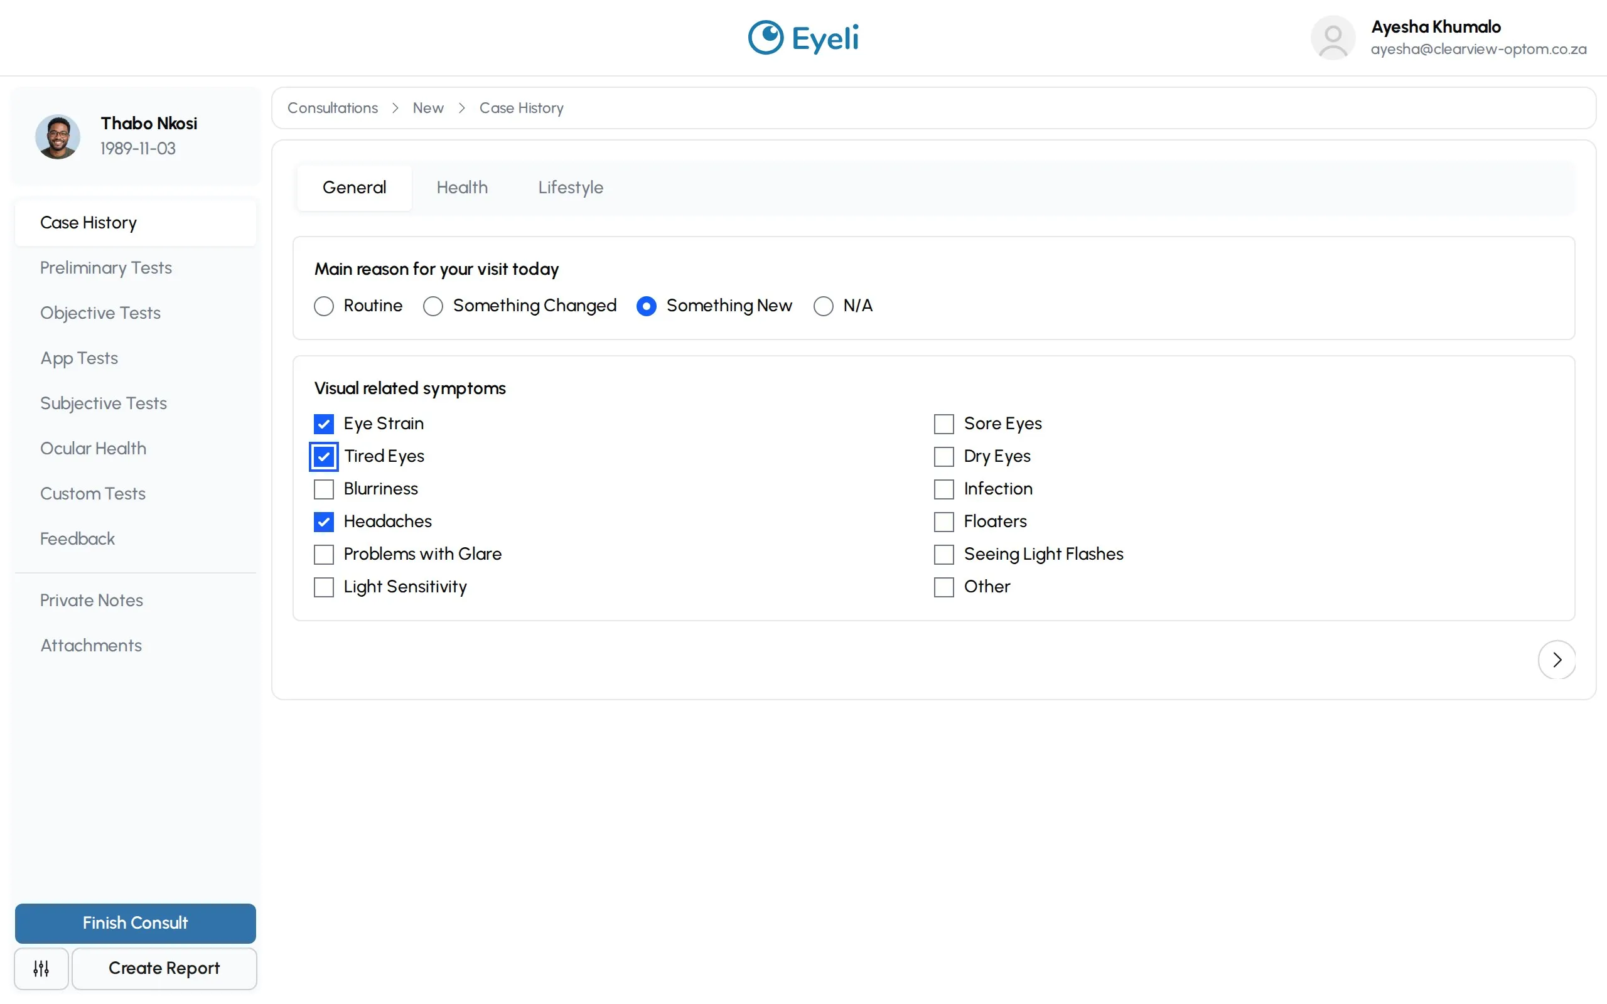Click Thabo Nkosi's patient photo
The height and width of the screenshot is (1004, 1607).
point(58,136)
